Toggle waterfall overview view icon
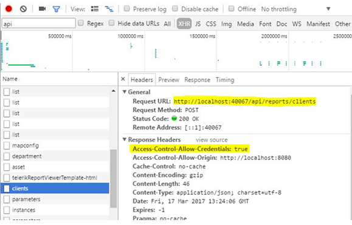 point(109,9)
